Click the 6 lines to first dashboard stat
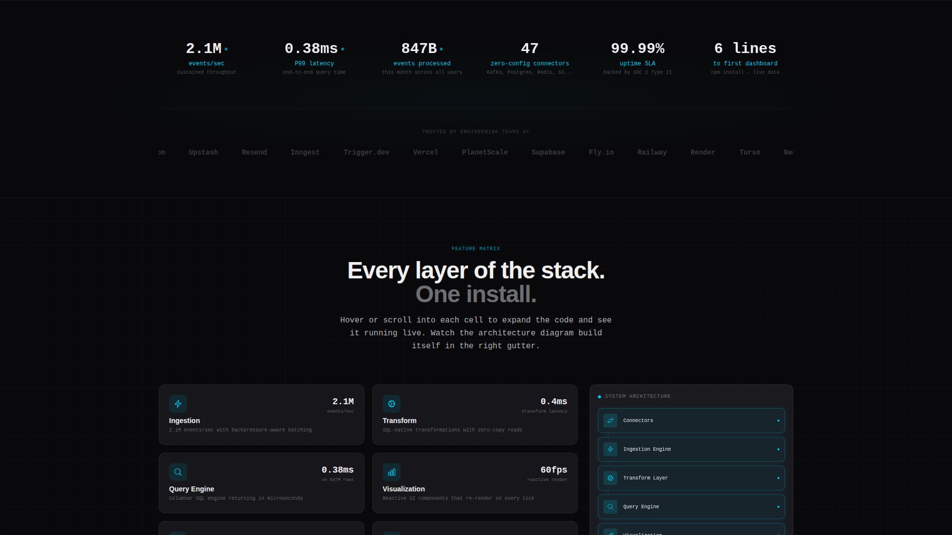 pyautogui.click(x=745, y=58)
